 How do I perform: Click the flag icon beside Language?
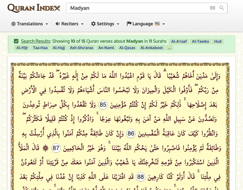coord(129,23)
